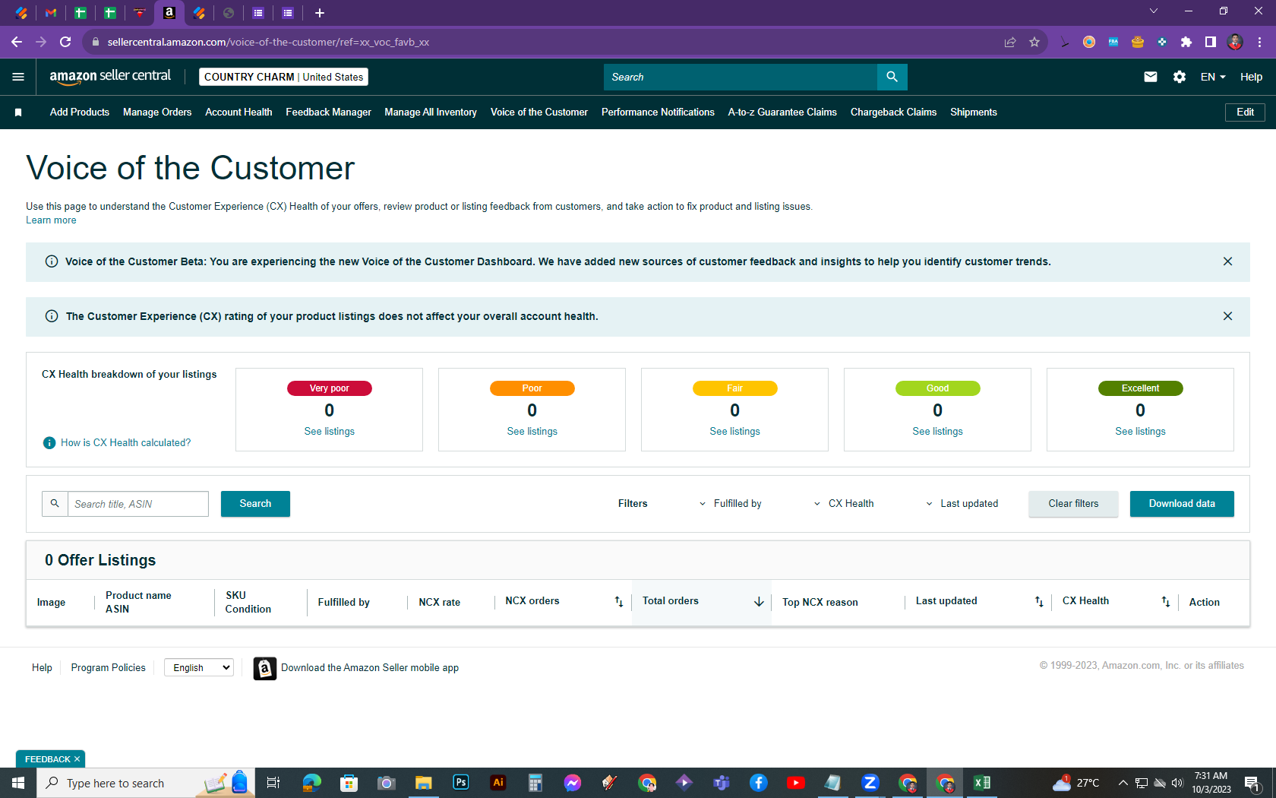The width and height of the screenshot is (1276, 798).
Task: Sort by NCX orders arrows icon
Action: [x=619, y=601]
